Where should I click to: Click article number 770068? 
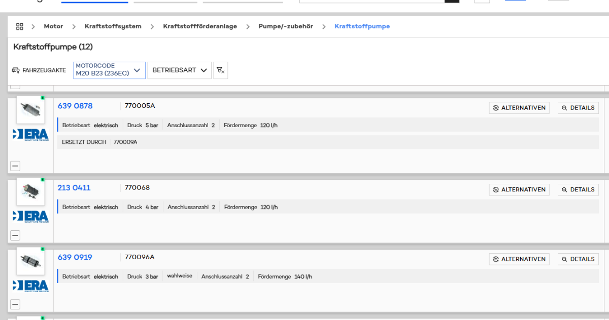(137, 187)
